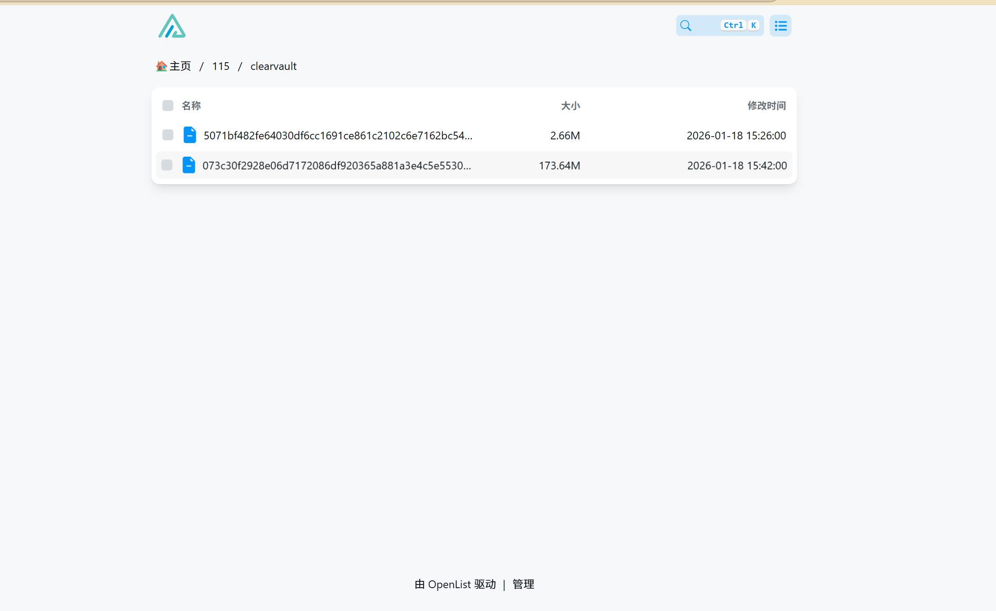Sort by 名称 column header
This screenshot has height=611, width=996.
[x=191, y=106]
